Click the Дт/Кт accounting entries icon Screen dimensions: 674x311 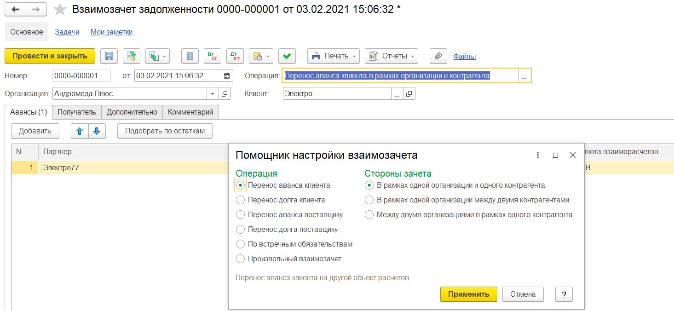235,56
